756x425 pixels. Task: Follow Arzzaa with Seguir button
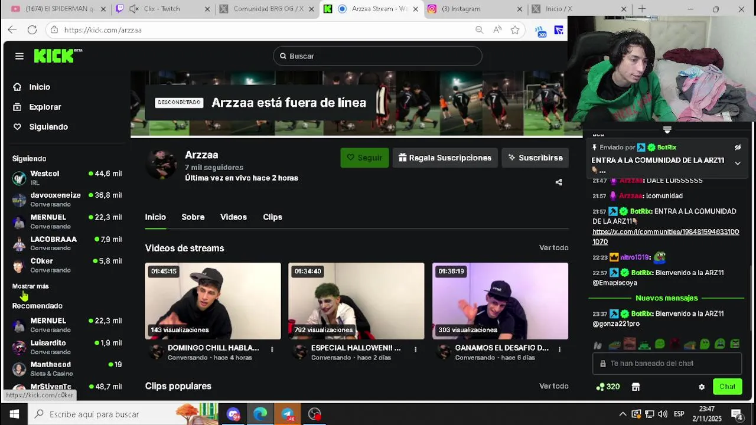(x=364, y=158)
